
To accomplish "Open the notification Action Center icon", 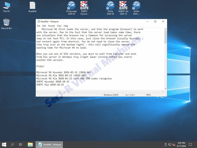I will click(x=190, y=145).
